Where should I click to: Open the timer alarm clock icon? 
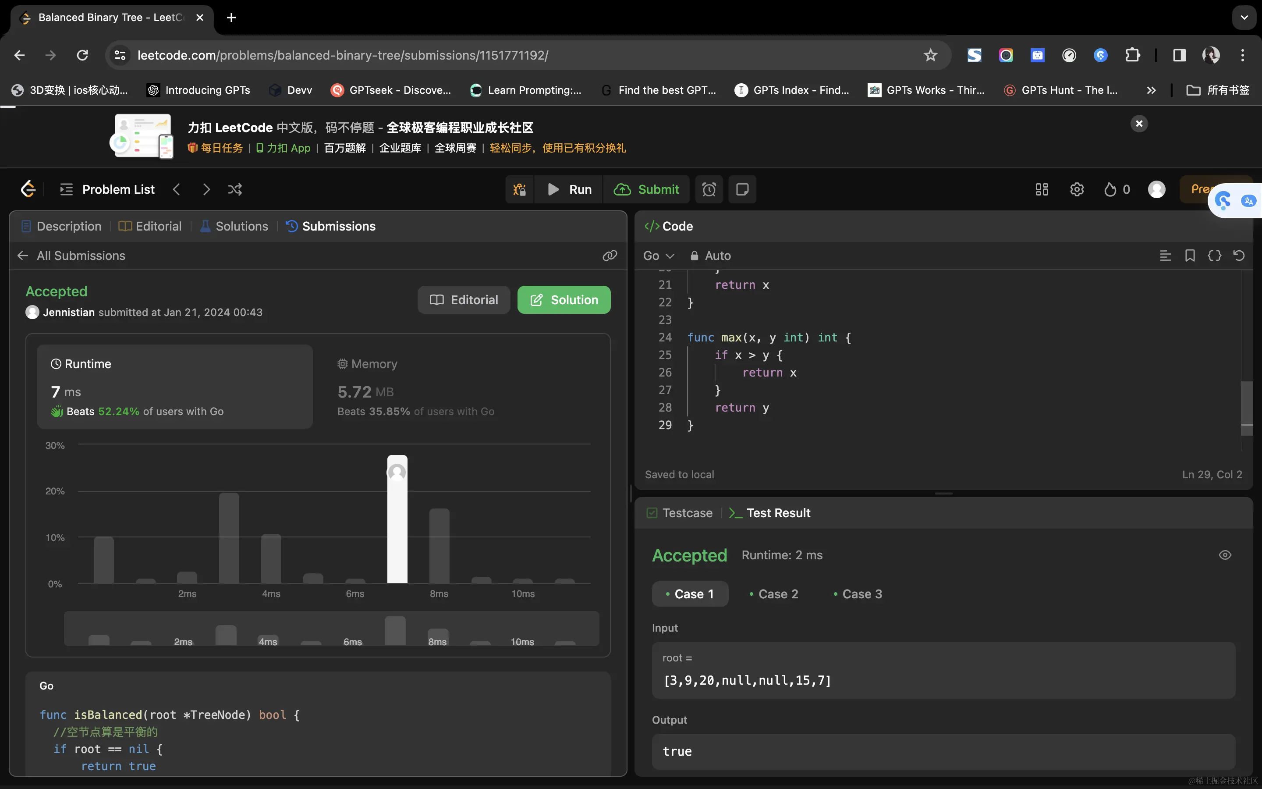pos(709,189)
